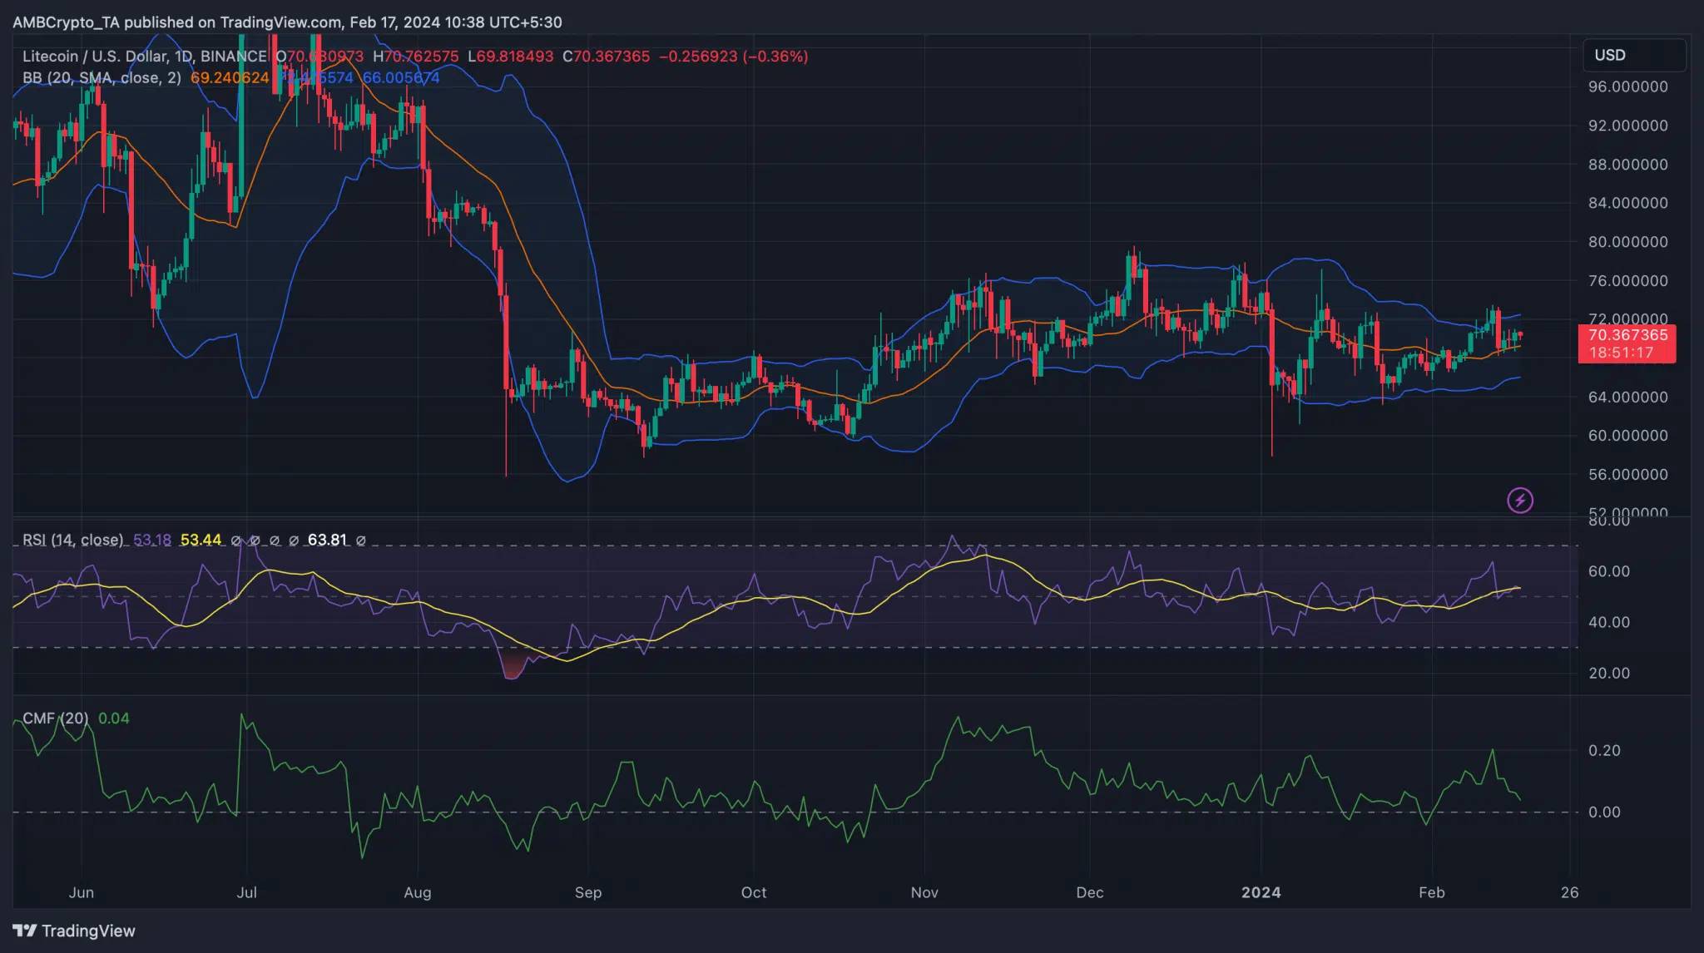Click the CMF axis label 0.20
This screenshot has height=953, width=1704.
click(1604, 750)
